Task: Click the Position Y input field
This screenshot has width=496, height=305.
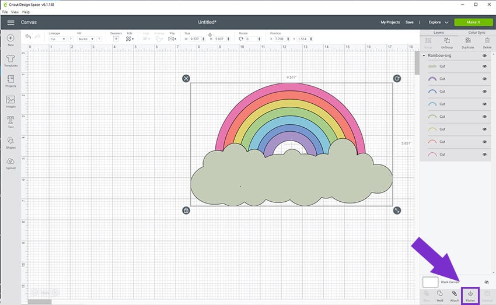Action: 303,39
